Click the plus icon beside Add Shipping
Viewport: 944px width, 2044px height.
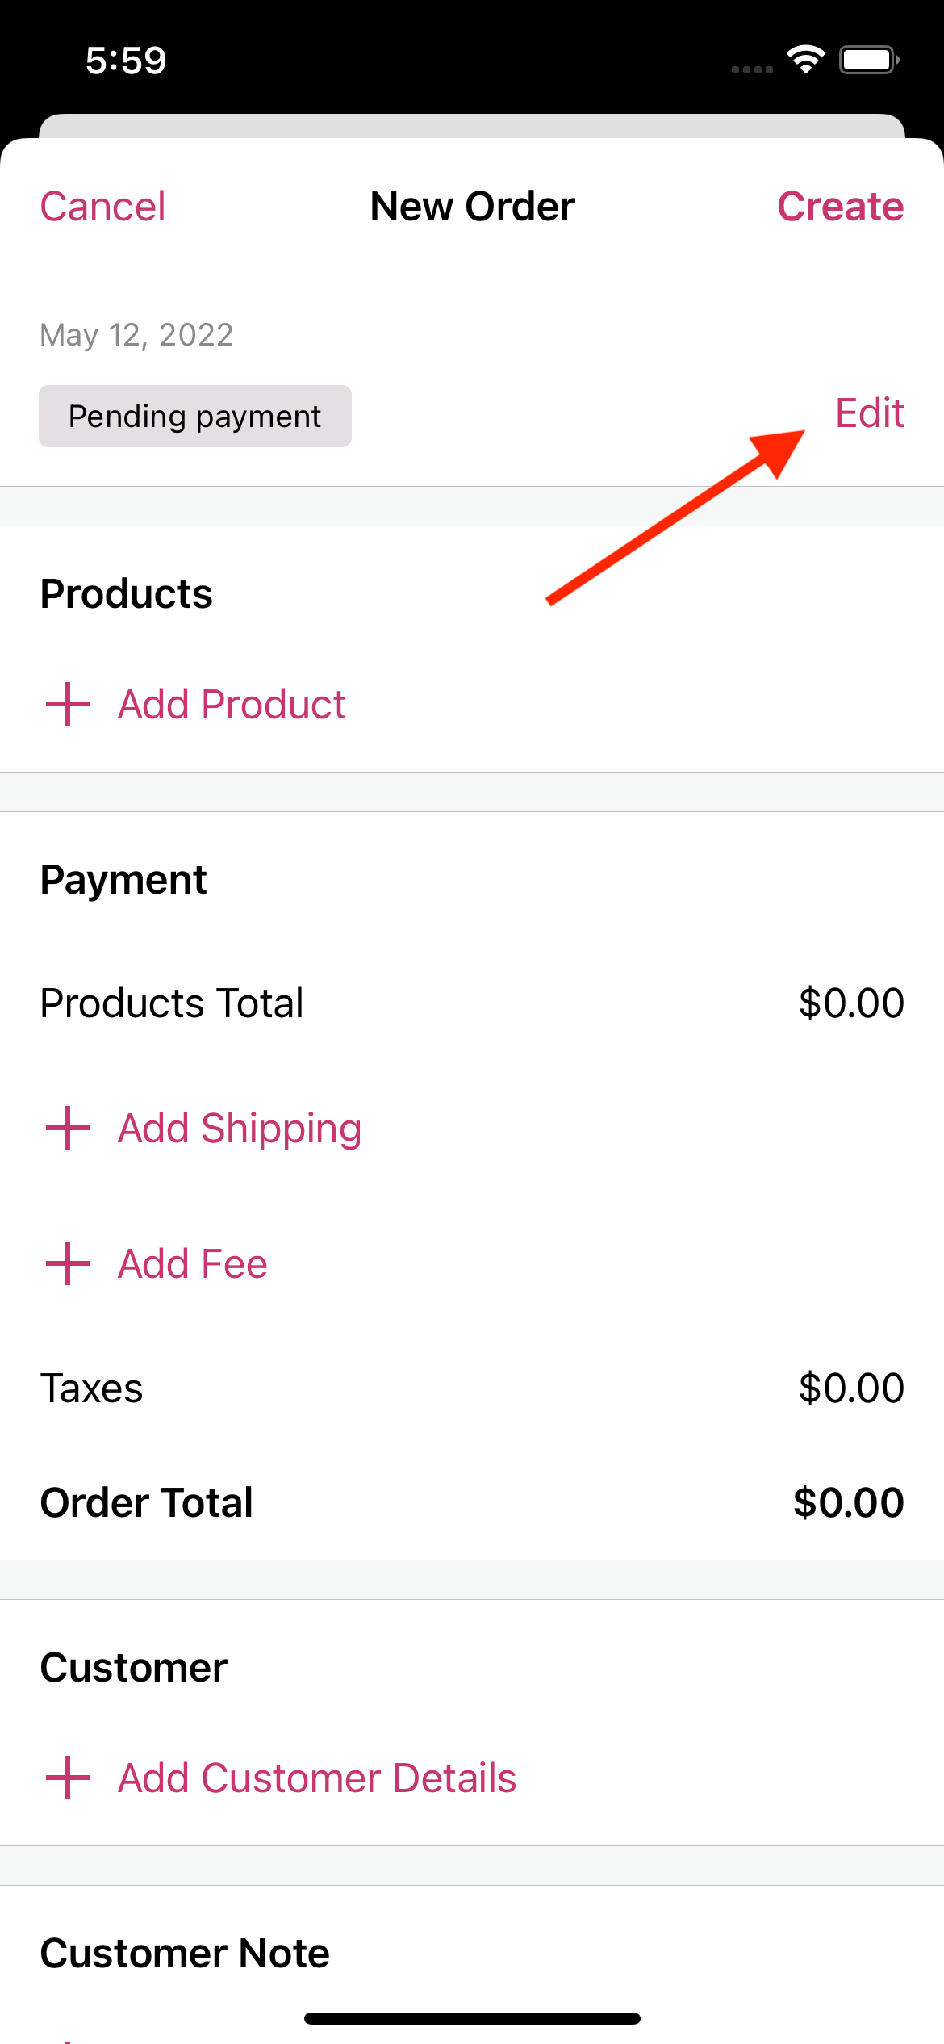coord(66,1128)
